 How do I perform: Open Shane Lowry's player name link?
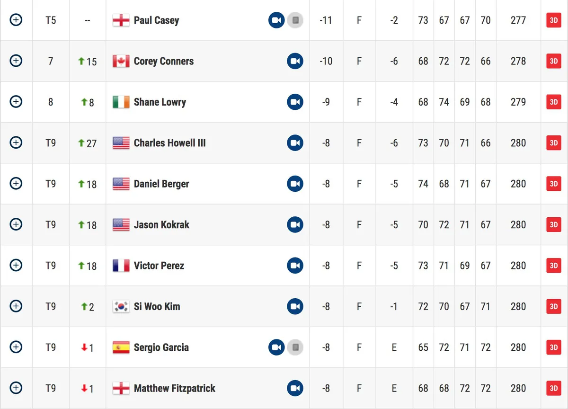click(160, 102)
